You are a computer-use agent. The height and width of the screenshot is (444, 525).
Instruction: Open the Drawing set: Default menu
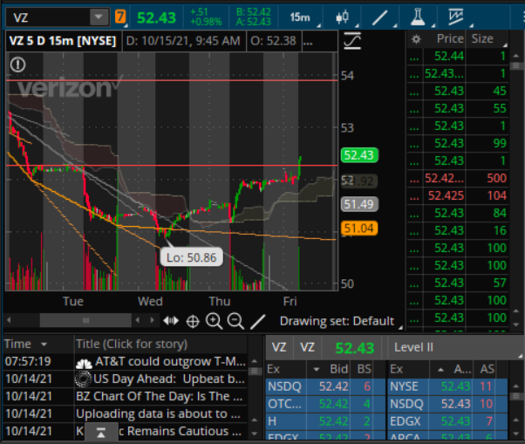click(337, 321)
